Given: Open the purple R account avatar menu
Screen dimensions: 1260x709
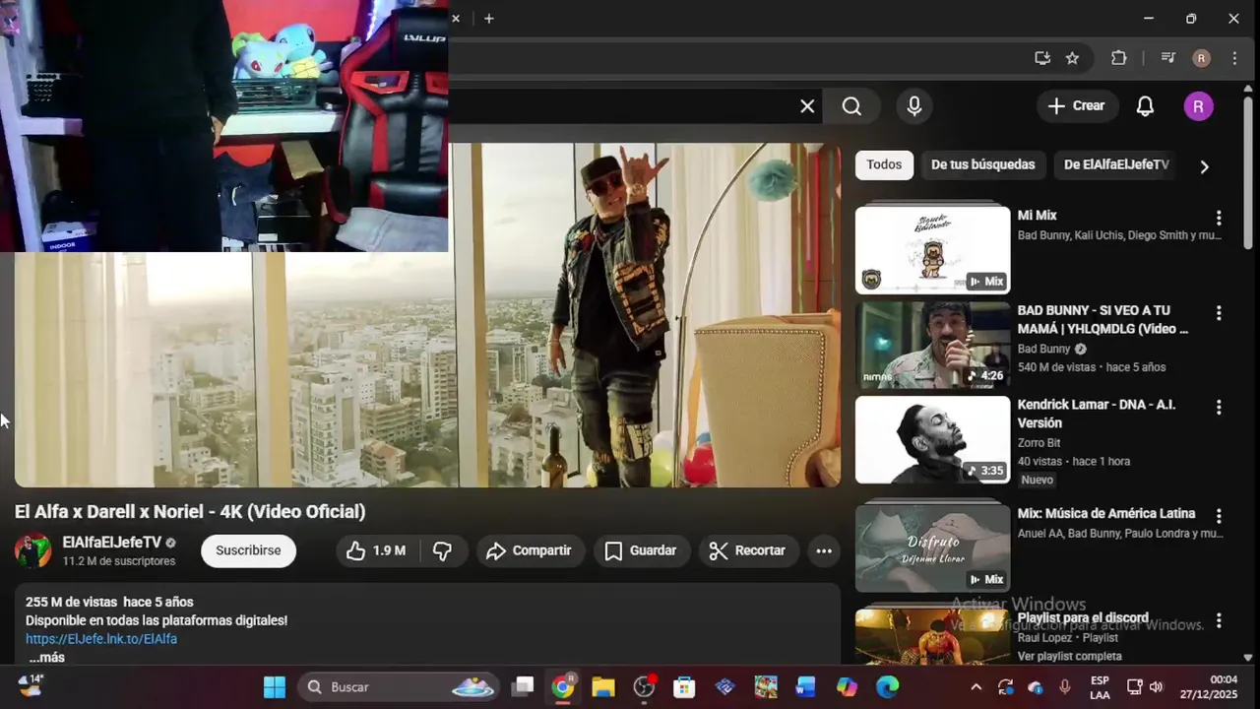Looking at the screenshot, I should tap(1198, 106).
